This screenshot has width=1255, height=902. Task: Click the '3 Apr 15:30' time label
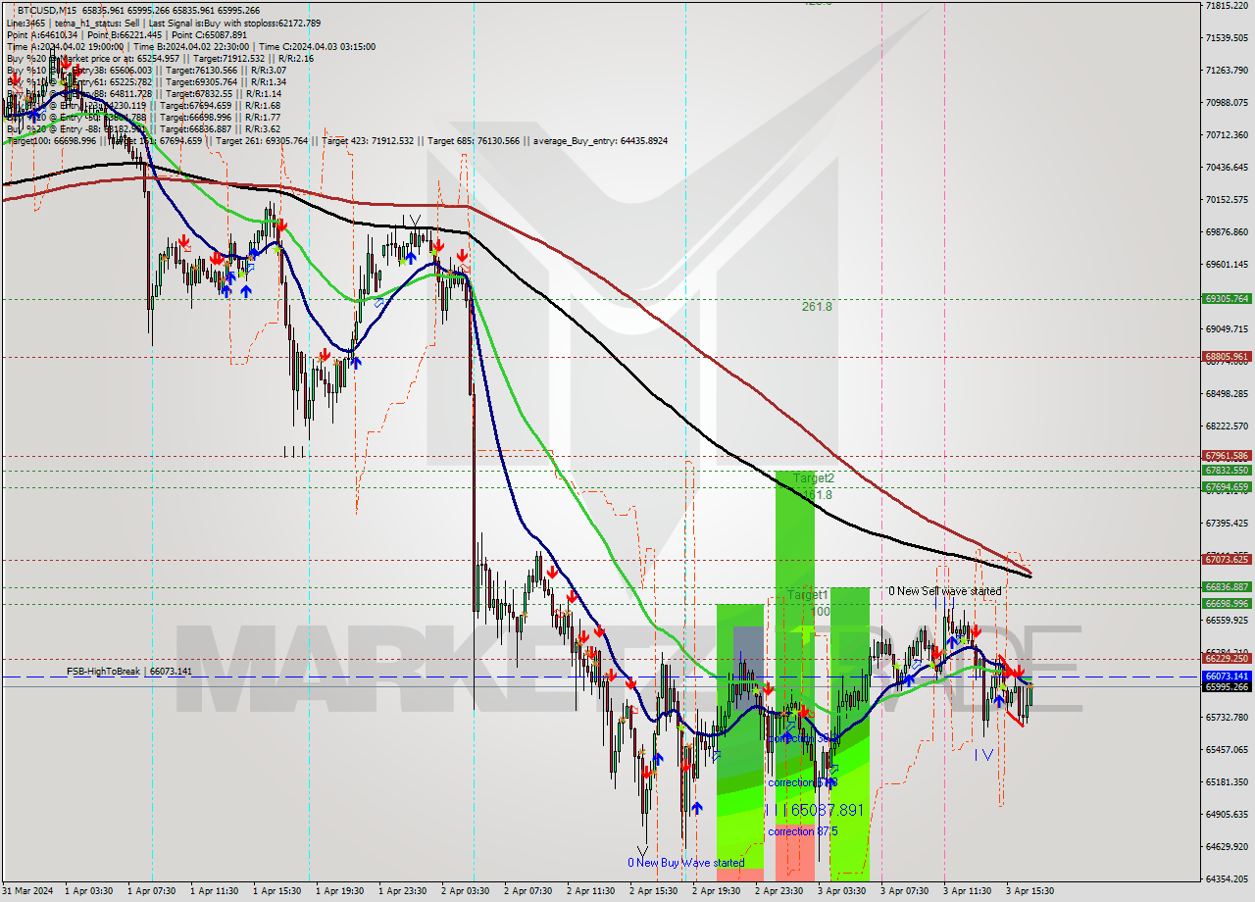(1030, 891)
